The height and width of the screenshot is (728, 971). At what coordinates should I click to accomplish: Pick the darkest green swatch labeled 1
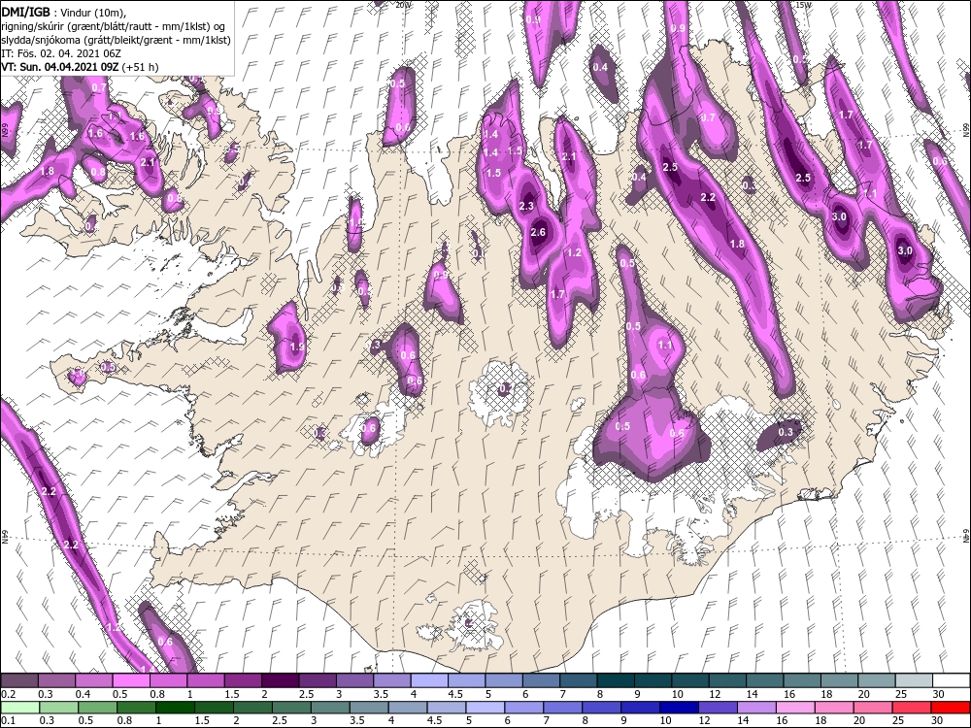[x=175, y=708]
